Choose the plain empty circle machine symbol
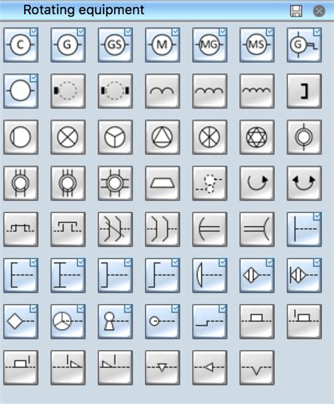Screen dimensions: 334x404 tap(21, 91)
